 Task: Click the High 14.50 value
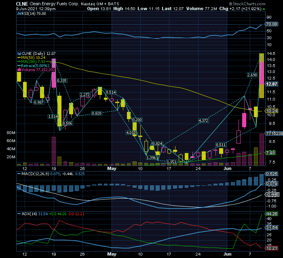tap(124, 8)
